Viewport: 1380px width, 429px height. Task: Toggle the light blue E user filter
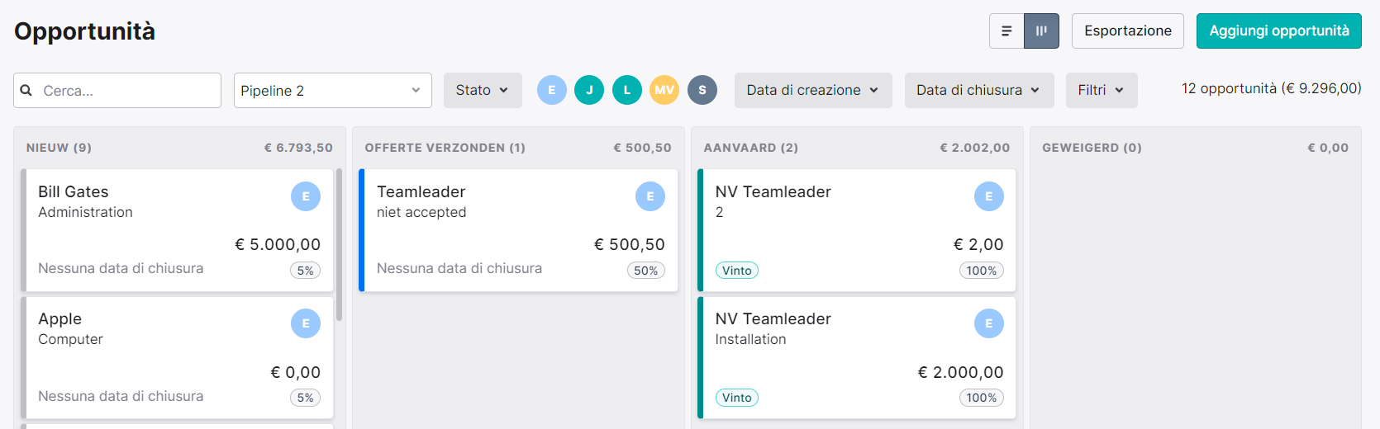pos(552,90)
